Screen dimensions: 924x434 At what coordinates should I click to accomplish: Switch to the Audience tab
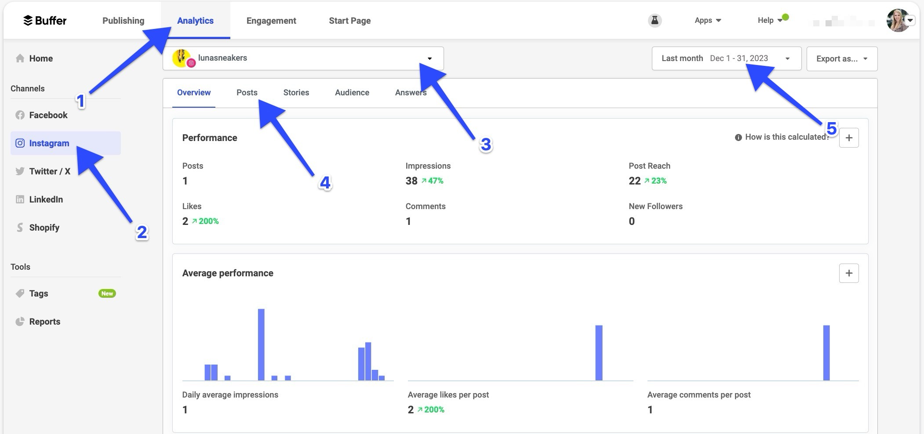pos(352,92)
